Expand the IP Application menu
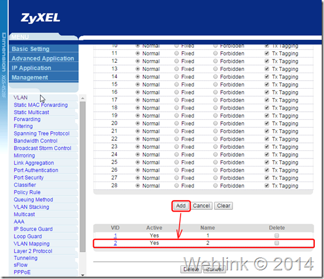This screenshot has height=279, width=324. [31, 68]
